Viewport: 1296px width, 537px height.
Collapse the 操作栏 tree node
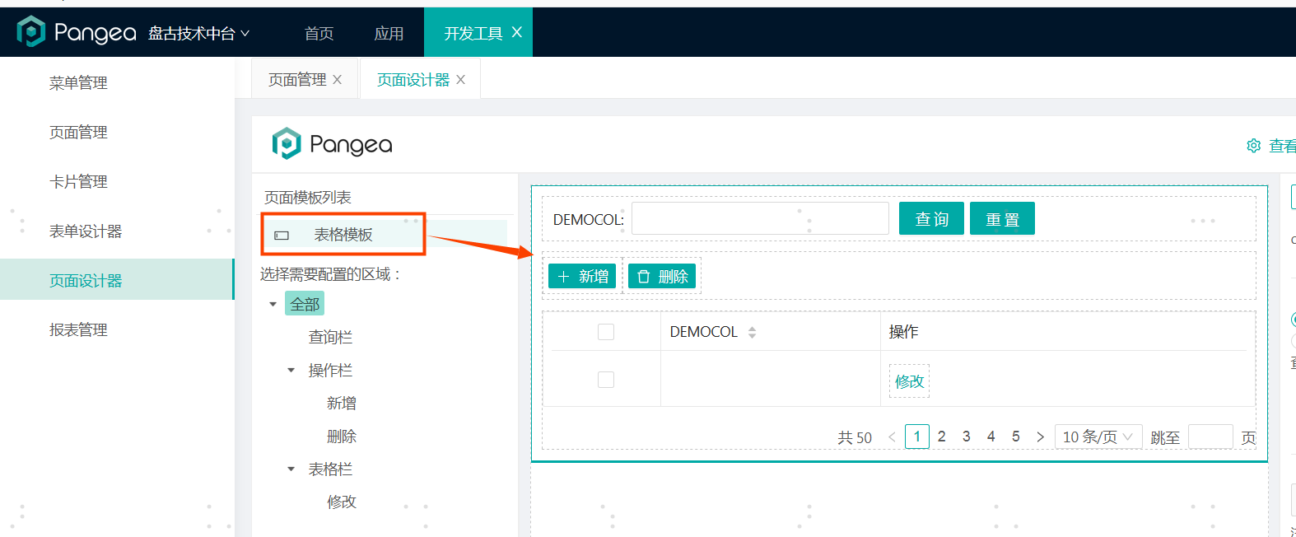[x=291, y=371]
